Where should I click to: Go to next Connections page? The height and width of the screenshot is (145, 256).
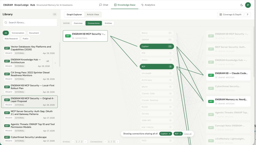pyautogui.click(x=117, y=142)
